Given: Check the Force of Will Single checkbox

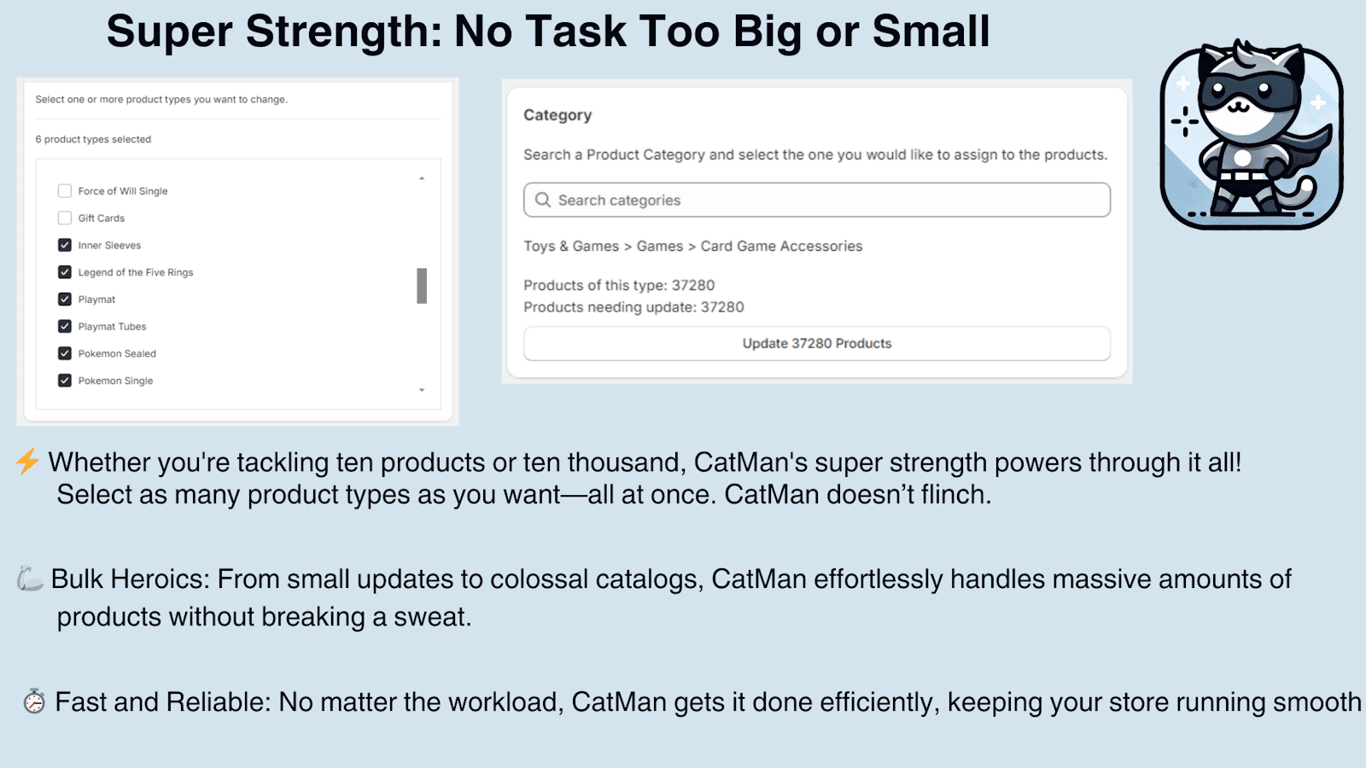Looking at the screenshot, I should [65, 191].
